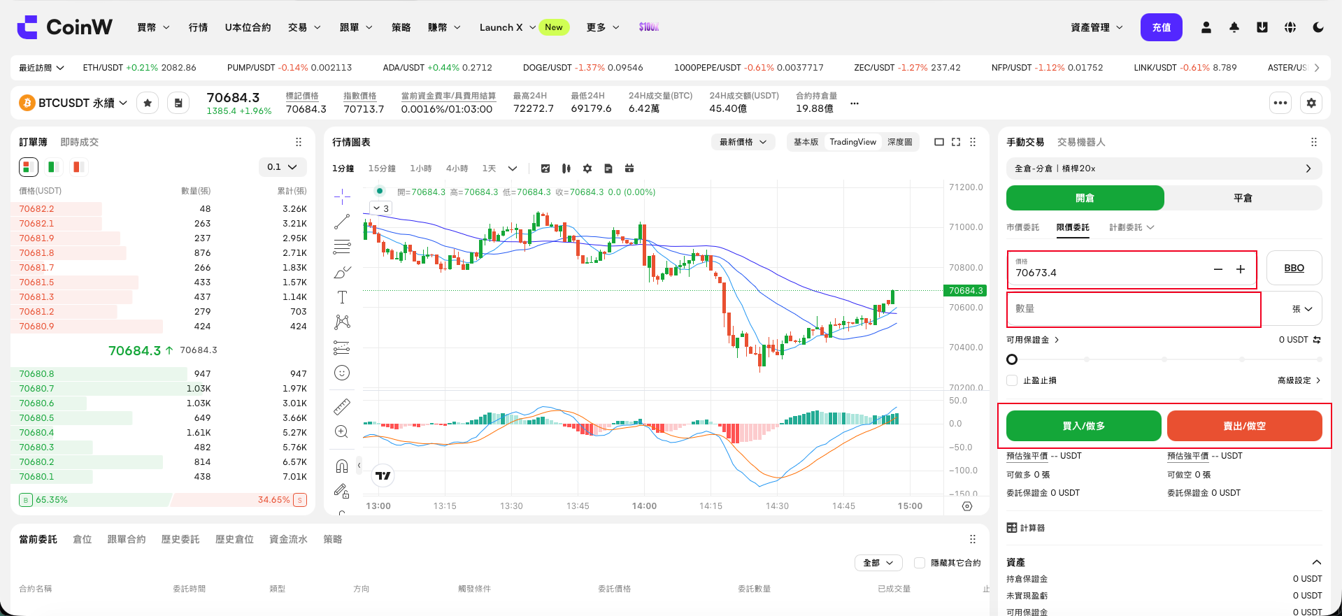Screen dimensions: 1342x616
Task: Switch chart panel to wide layout
Action: click(939, 142)
